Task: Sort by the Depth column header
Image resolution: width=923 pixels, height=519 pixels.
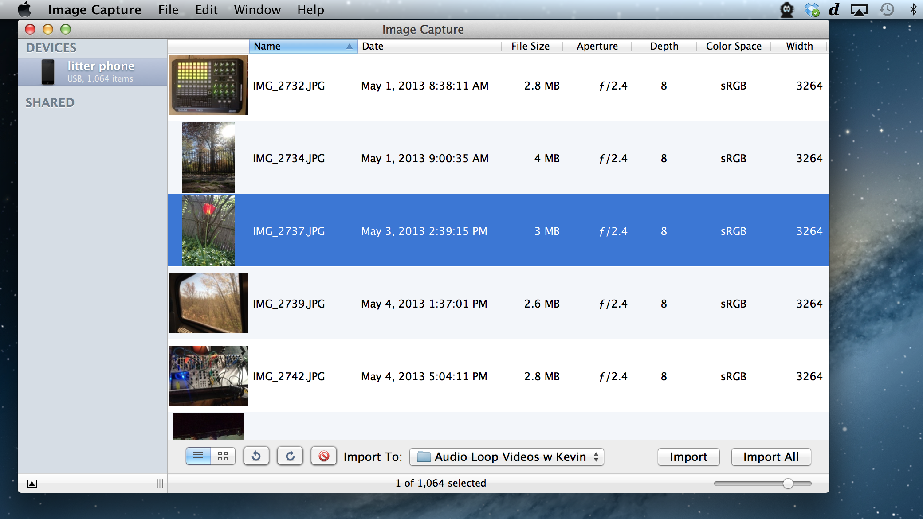Action: (664, 46)
